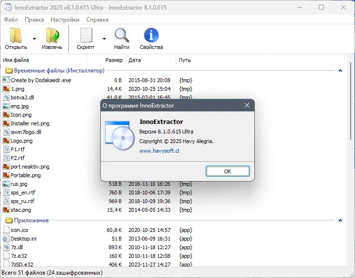Viewport: 355px width, 278px height.
Task: Click the date 2020-10-25 15:04
Action: point(149,89)
